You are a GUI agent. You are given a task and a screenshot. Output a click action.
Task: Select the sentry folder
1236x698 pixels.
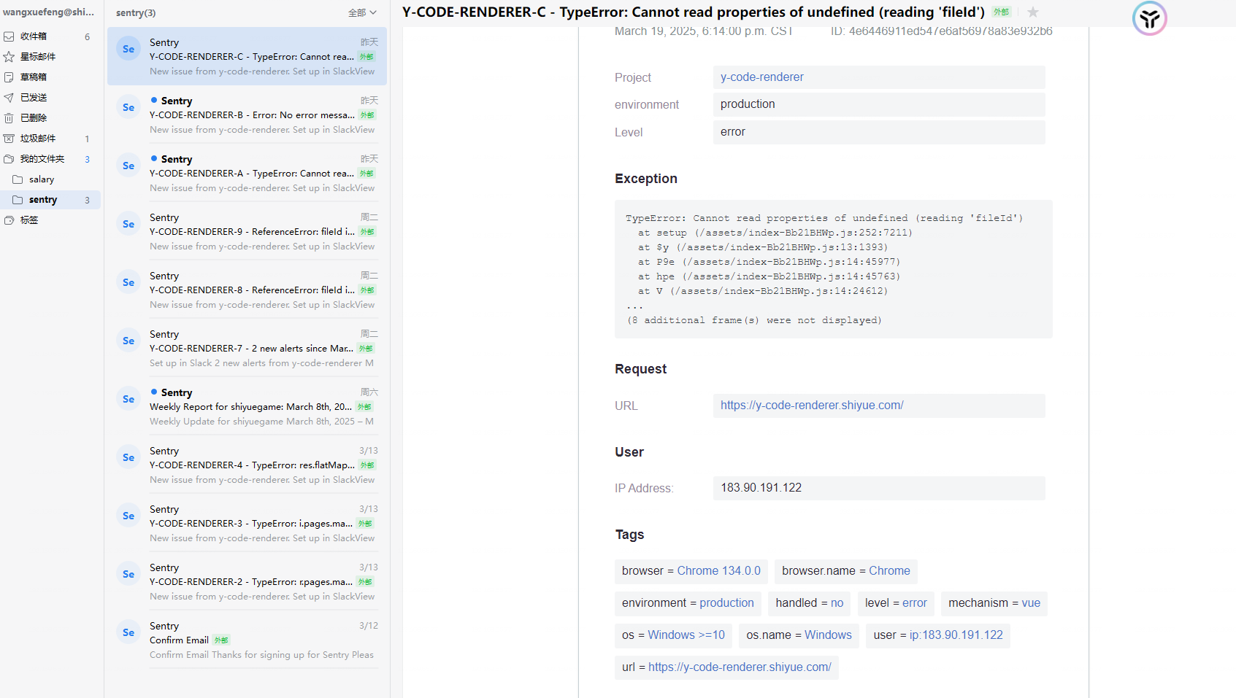pyautogui.click(x=43, y=200)
